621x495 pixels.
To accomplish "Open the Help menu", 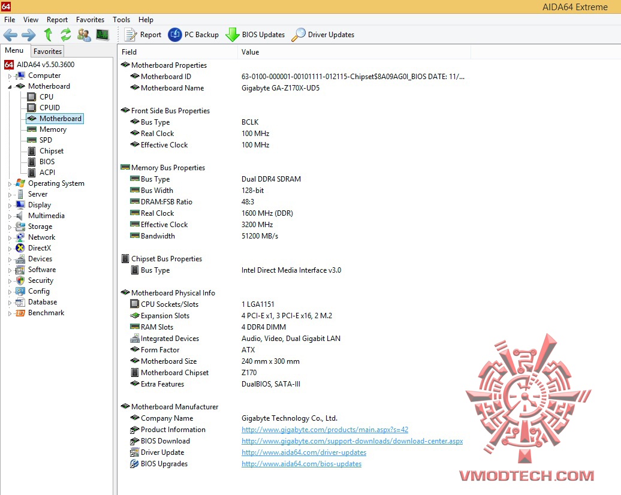I will pyautogui.click(x=146, y=19).
